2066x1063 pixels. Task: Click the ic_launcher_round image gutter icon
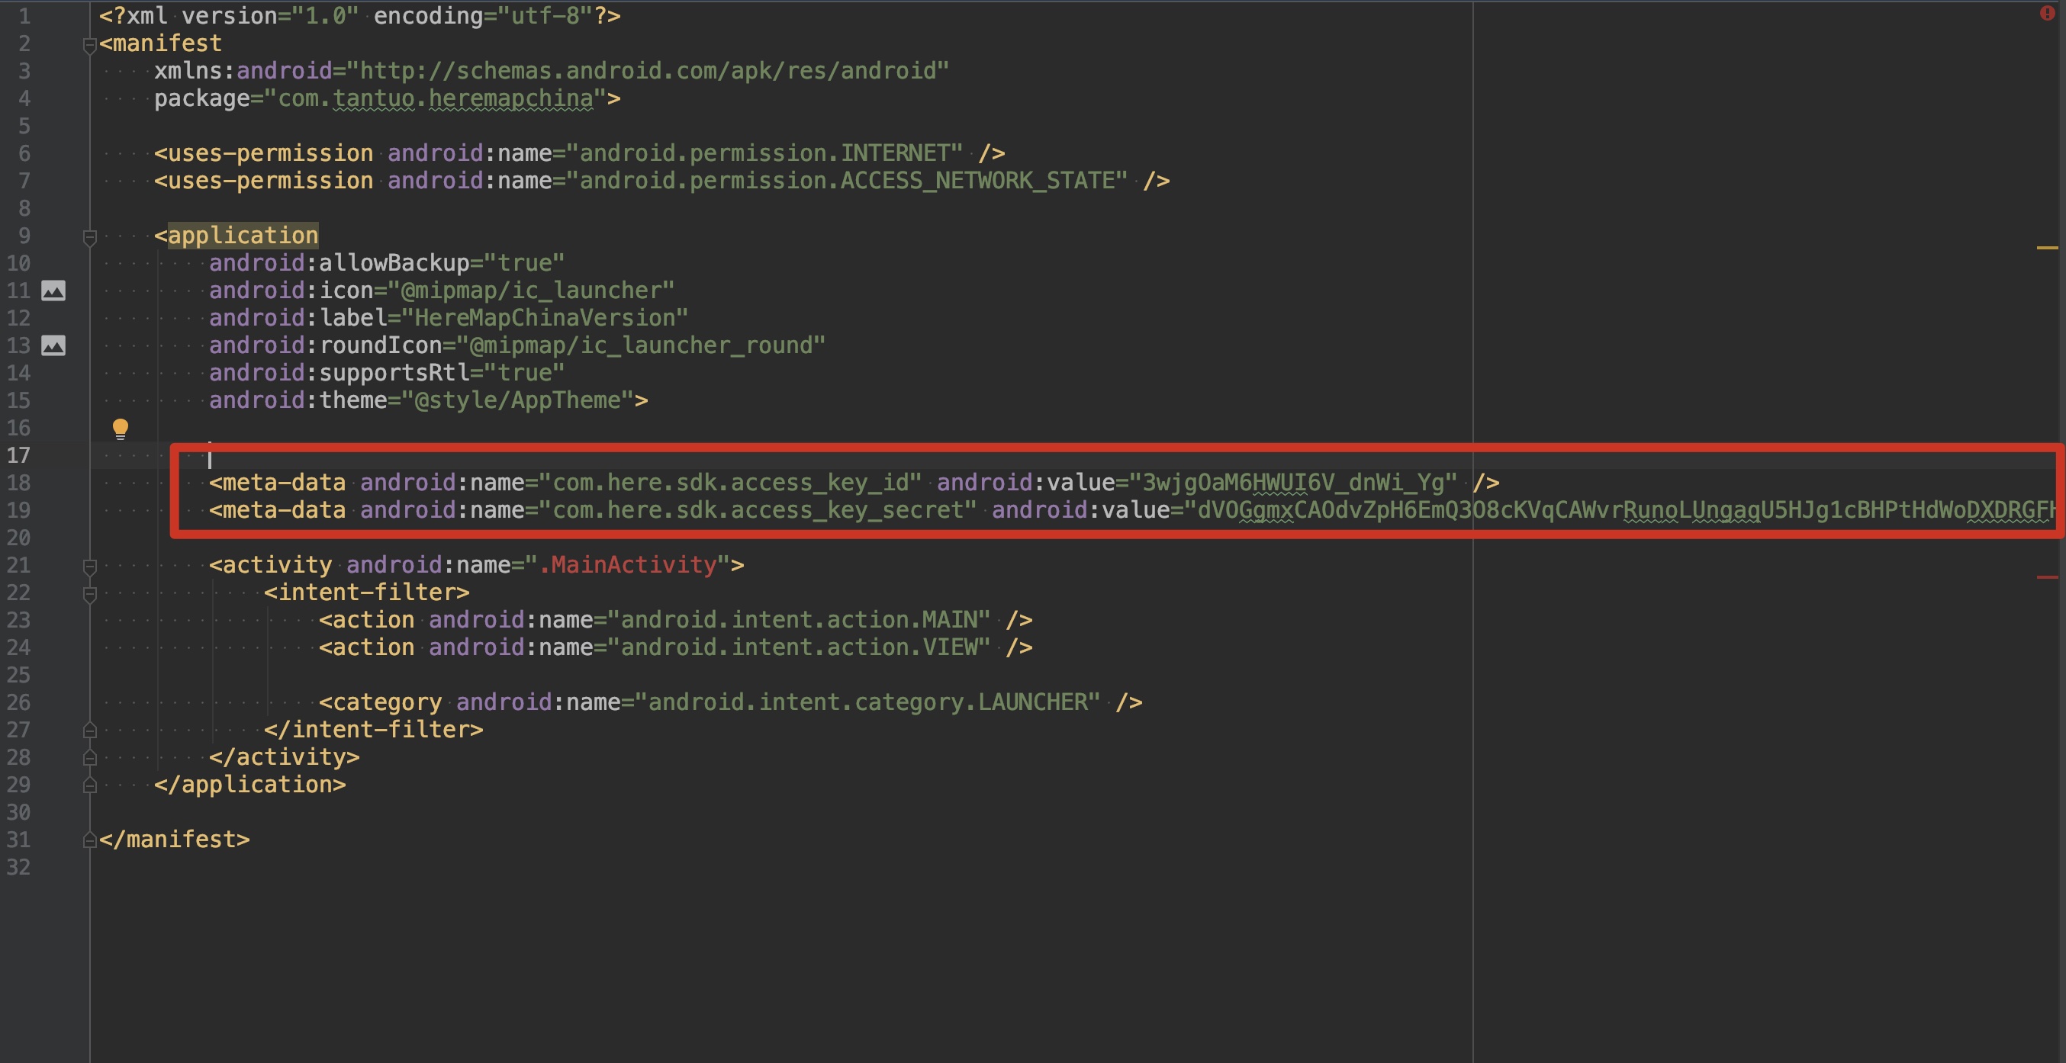[53, 345]
